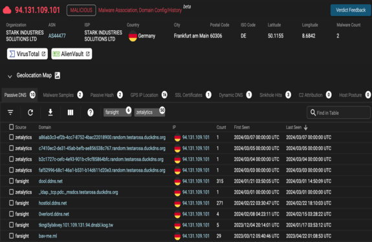Select the _ldap._tcp.pdc row checkbox
This screenshot has height=242, width=372.
(x=11, y=192)
